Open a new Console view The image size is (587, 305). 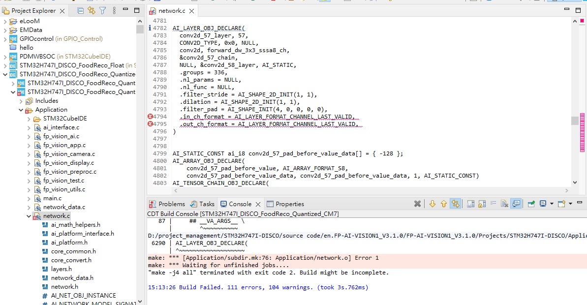(564, 203)
